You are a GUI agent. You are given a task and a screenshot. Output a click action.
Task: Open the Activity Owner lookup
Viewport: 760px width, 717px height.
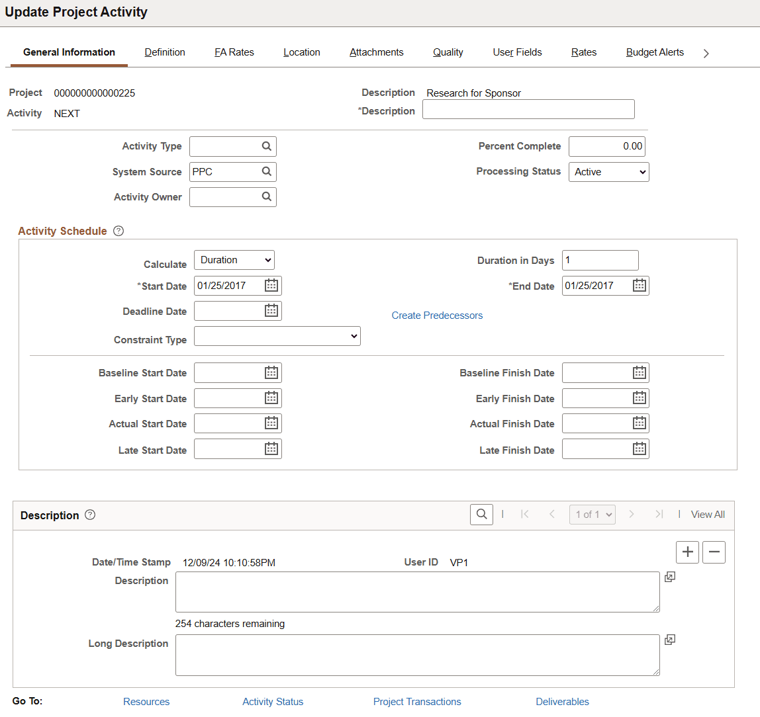(x=267, y=196)
